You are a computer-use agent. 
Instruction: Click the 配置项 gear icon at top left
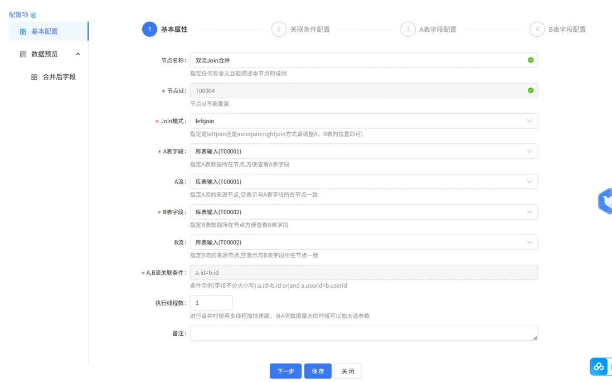33,14
